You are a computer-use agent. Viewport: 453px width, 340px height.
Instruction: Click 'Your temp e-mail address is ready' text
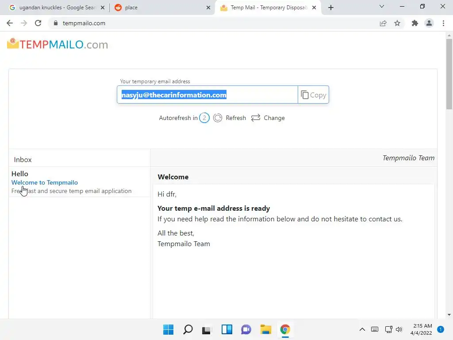(214, 209)
